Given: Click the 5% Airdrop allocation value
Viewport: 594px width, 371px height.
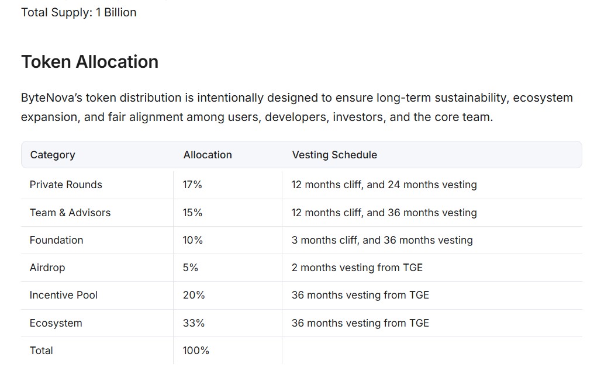Looking at the screenshot, I should click(x=191, y=268).
